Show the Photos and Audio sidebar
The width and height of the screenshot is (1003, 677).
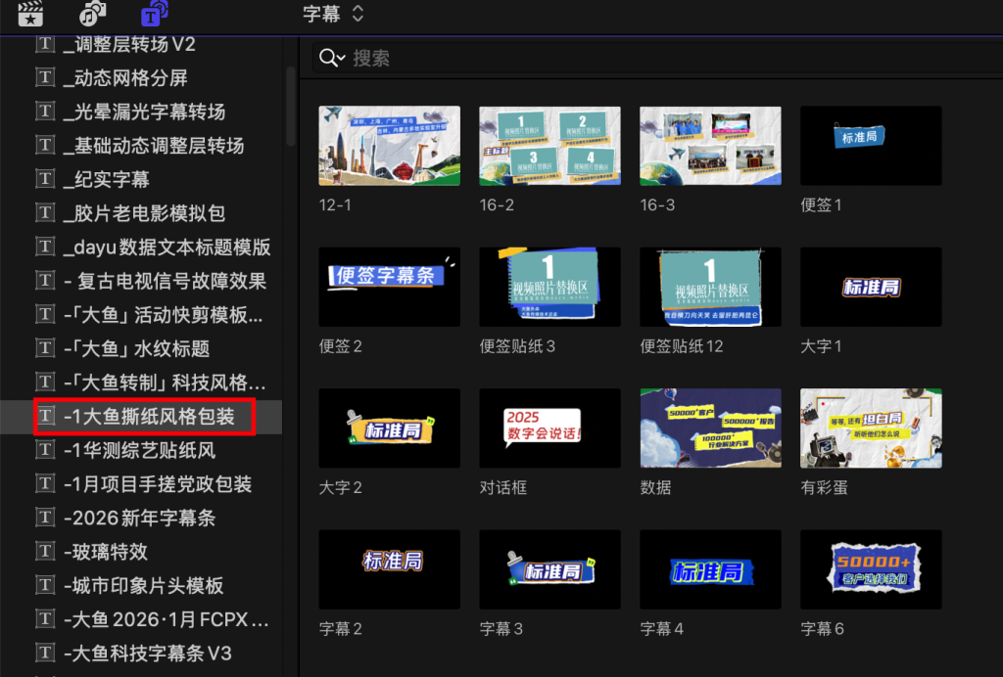[93, 15]
